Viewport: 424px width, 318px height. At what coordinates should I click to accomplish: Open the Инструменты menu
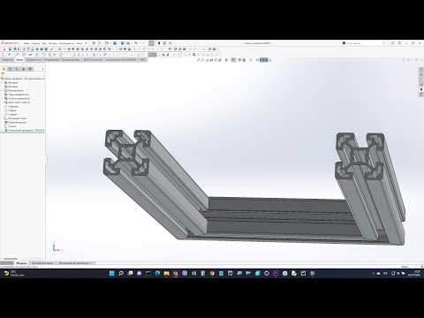click(x=66, y=43)
